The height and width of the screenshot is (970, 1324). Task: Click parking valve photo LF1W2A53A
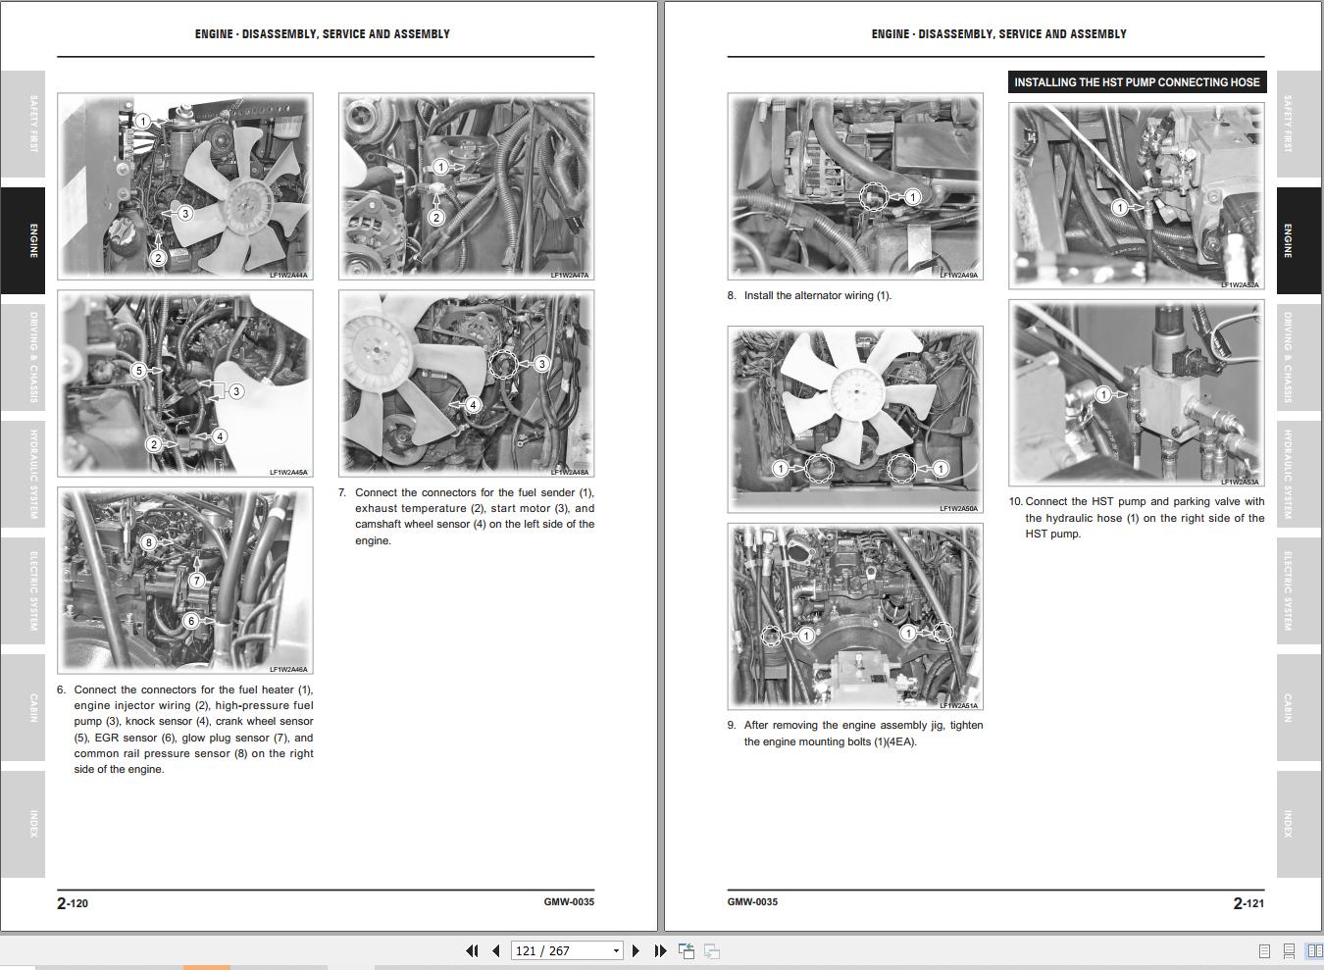pos(1137,393)
